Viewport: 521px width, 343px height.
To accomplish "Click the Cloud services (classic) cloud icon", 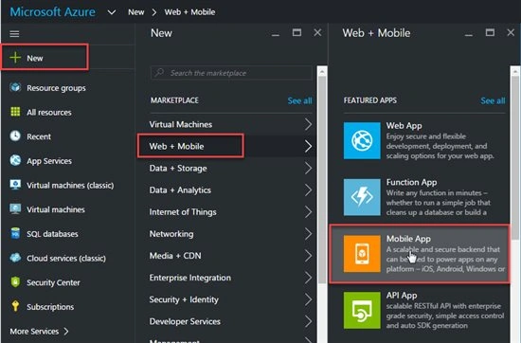I will (x=15, y=258).
